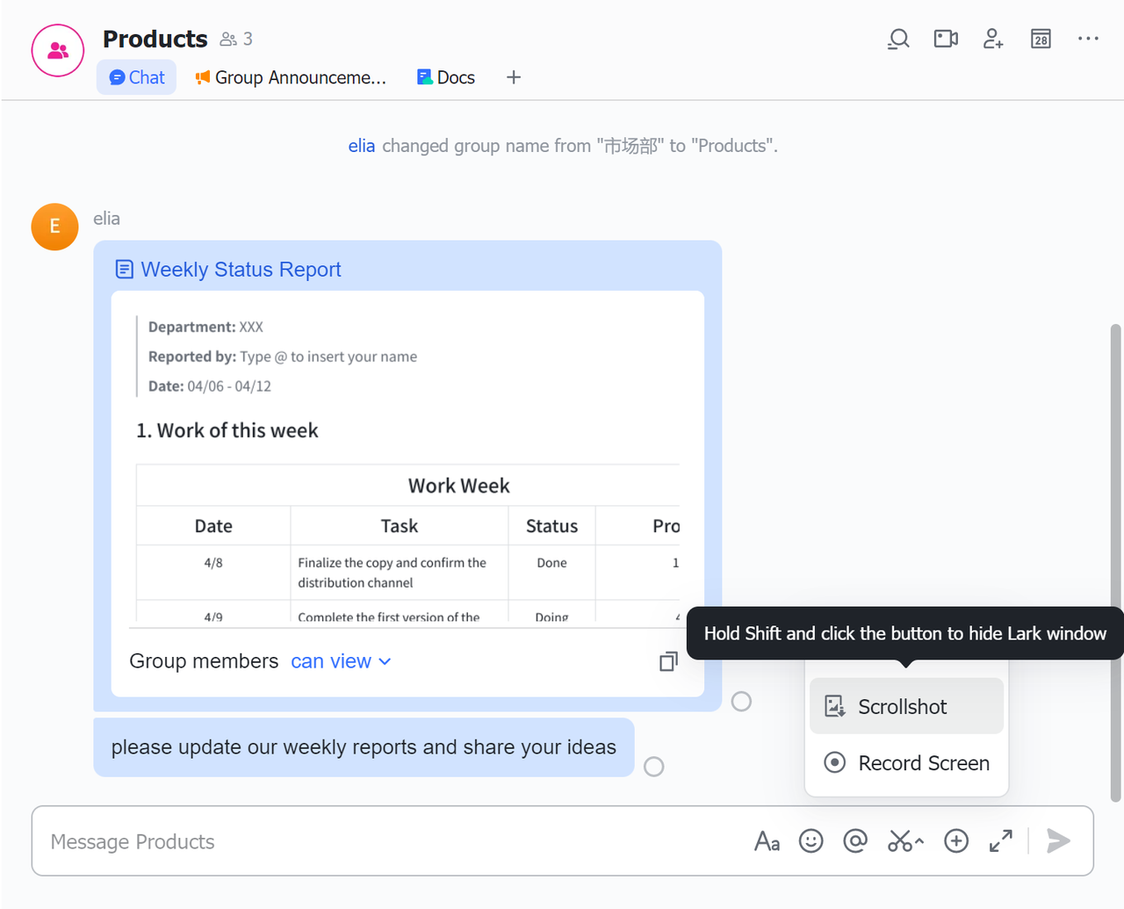
Task: Open the emoji picker
Action: [x=811, y=841]
